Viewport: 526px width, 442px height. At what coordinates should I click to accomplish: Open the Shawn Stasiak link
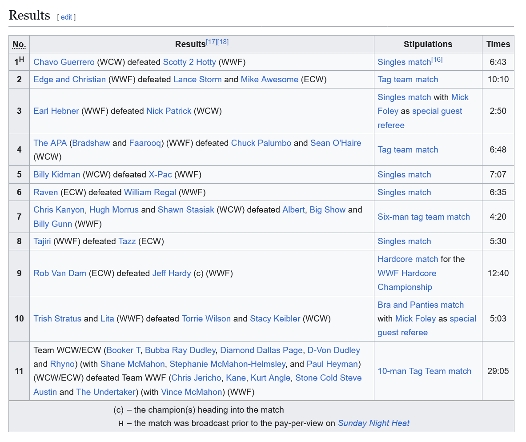pos(186,210)
